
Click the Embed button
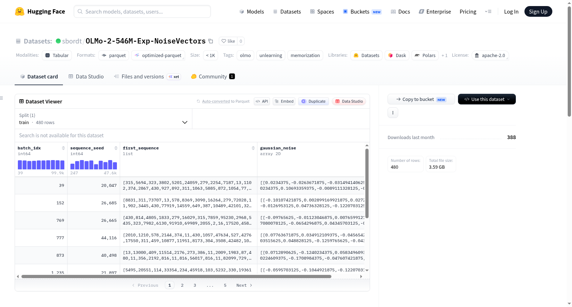tap(284, 101)
